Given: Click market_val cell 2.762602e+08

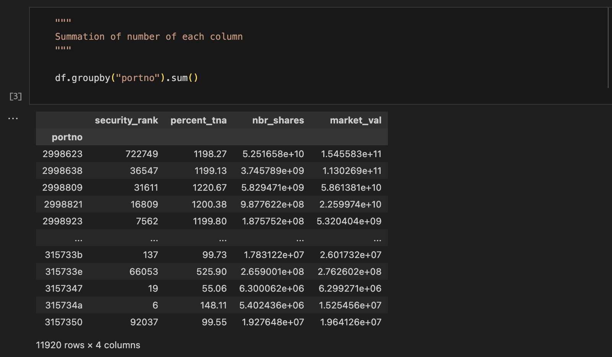Looking at the screenshot, I should [350, 272].
